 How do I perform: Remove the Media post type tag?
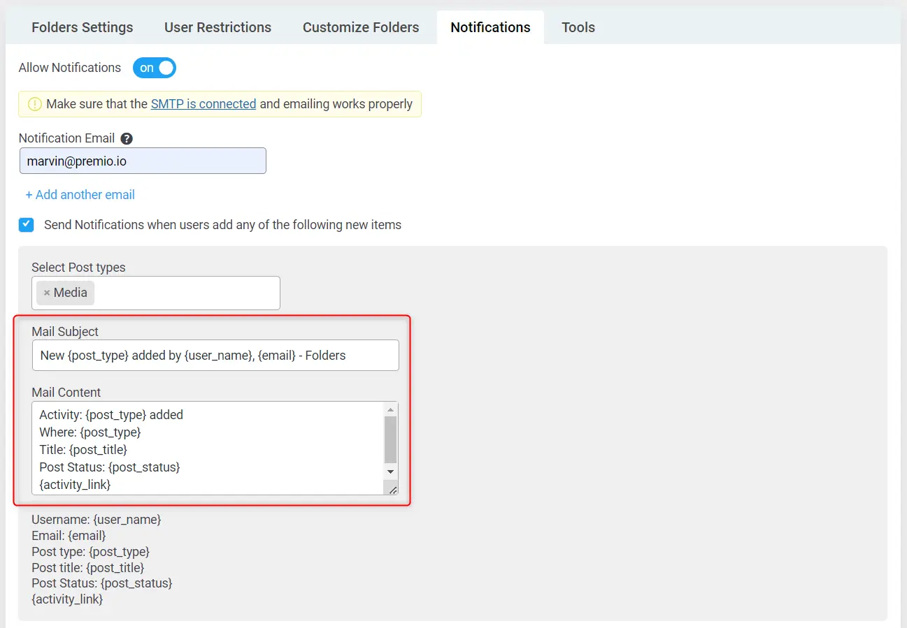47,293
